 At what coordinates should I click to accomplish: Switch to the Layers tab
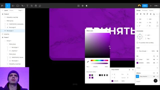pos(6,10)
